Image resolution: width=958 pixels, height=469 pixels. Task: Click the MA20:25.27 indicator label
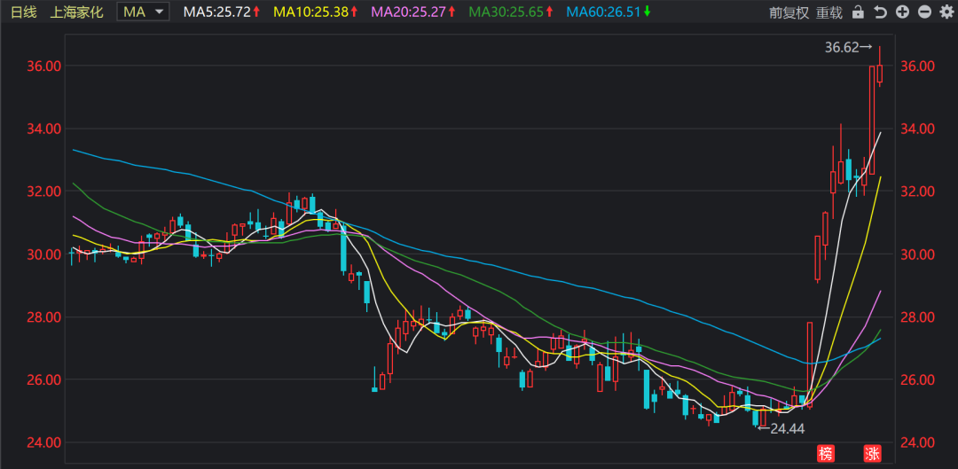tap(413, 12)
